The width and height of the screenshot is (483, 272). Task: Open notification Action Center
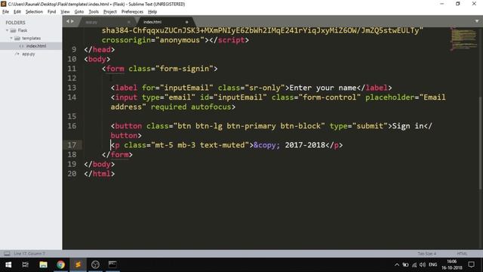pos(471,264)
